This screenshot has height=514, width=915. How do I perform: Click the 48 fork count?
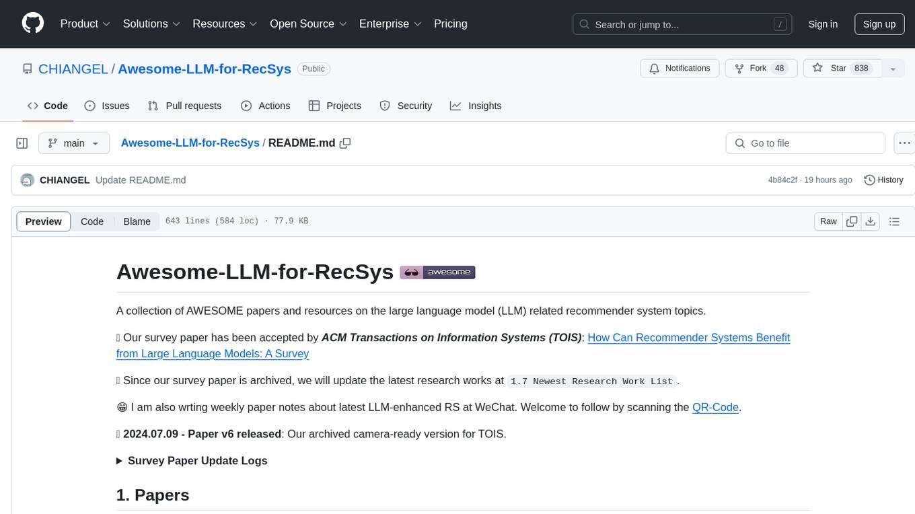[780, 69]
